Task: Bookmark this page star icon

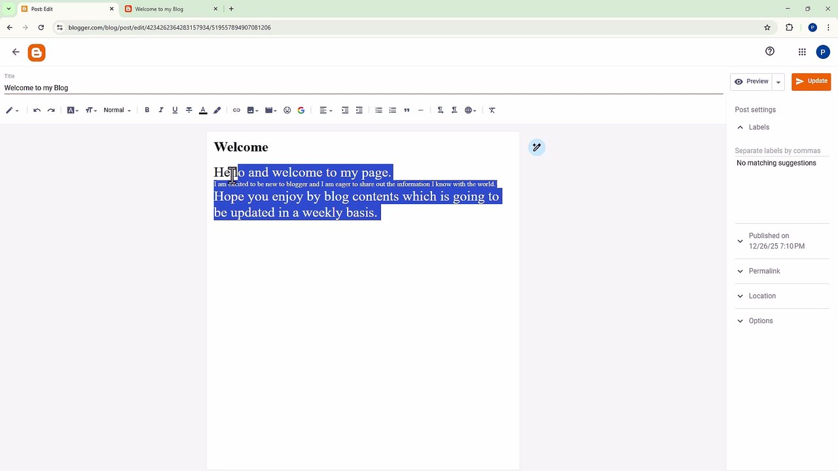Action: [x=767, y=27]
